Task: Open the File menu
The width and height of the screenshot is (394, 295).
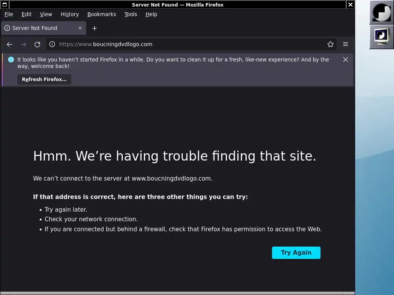Action: (9, 14)
